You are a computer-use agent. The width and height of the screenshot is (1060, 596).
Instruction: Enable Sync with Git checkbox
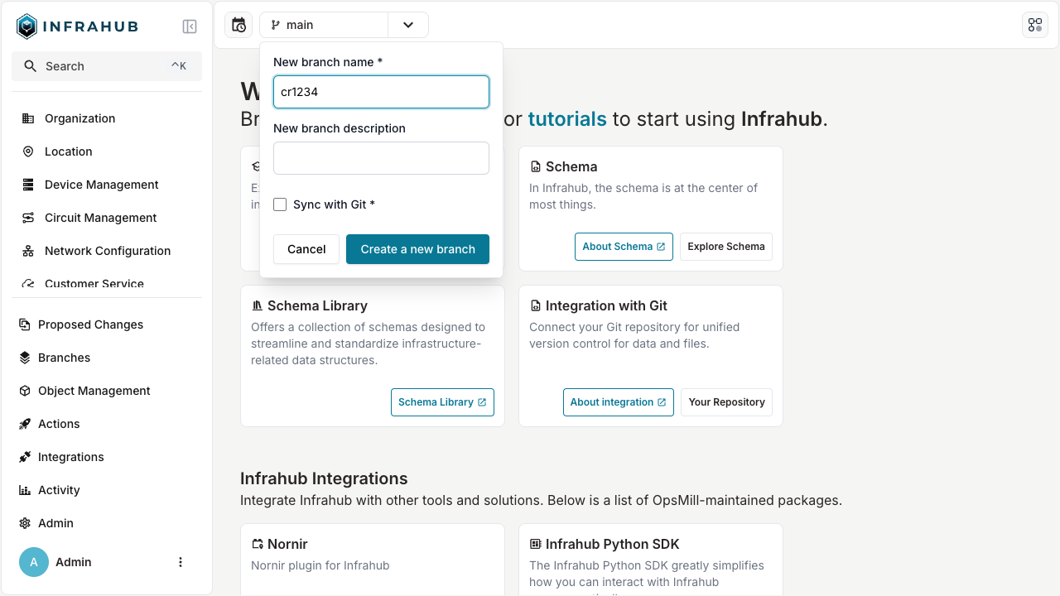(280, 204)
